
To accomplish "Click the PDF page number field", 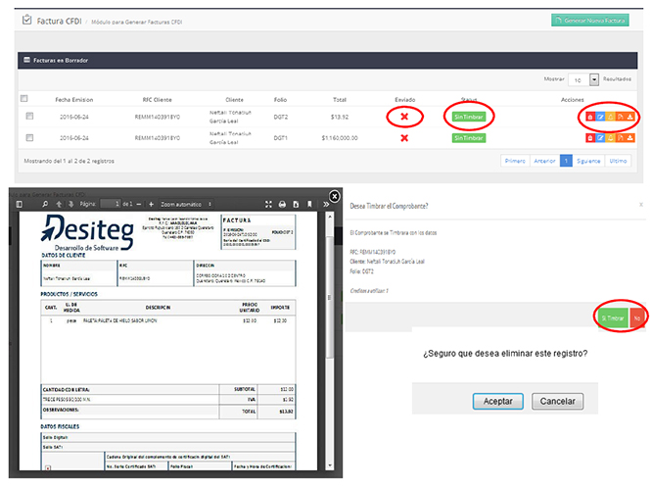I will coord(111,204).
